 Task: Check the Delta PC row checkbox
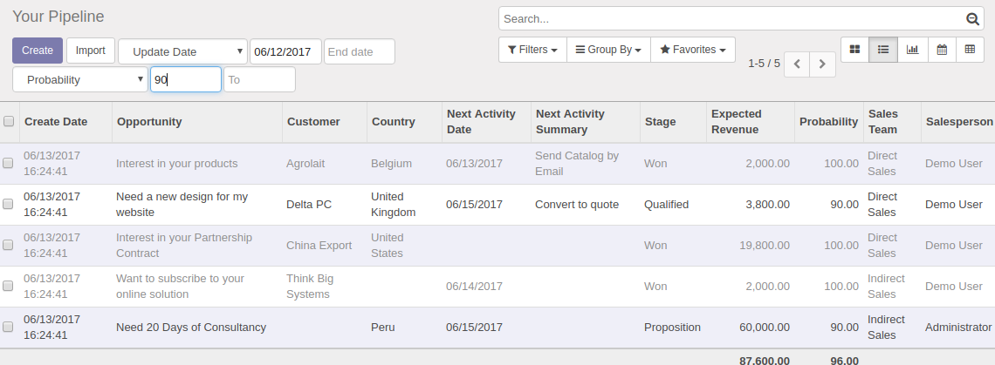tap(9, 205)
